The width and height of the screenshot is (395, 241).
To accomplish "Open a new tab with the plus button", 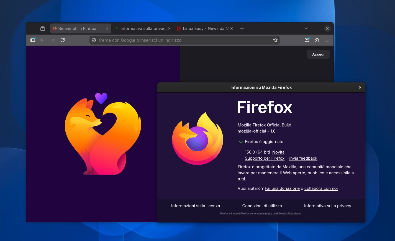I will pyautogui.click(x=242, y=28).
